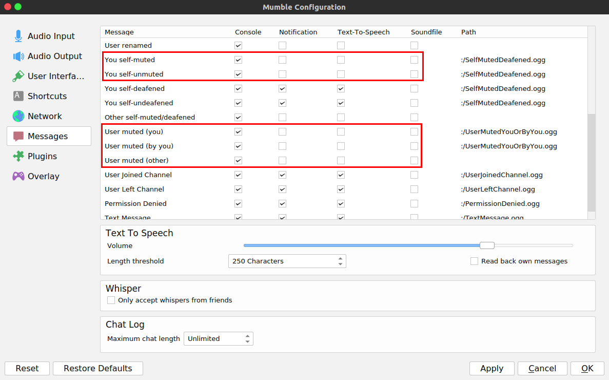609x380 pixels.
Task: Click the Console column header
Action: tap(248, 32)
